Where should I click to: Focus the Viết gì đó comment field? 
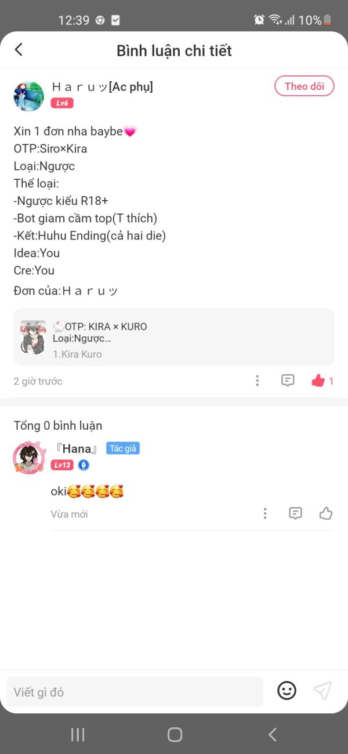135,692
